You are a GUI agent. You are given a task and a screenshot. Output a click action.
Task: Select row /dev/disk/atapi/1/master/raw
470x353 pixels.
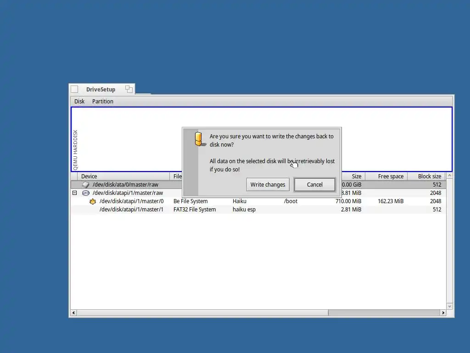click(x=258, y=193)
